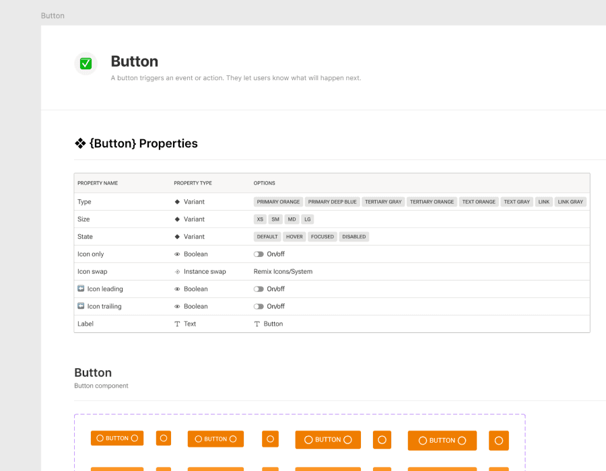Click the Text T icon on Label row
The image size is (606, 471).
click(177, 324)
